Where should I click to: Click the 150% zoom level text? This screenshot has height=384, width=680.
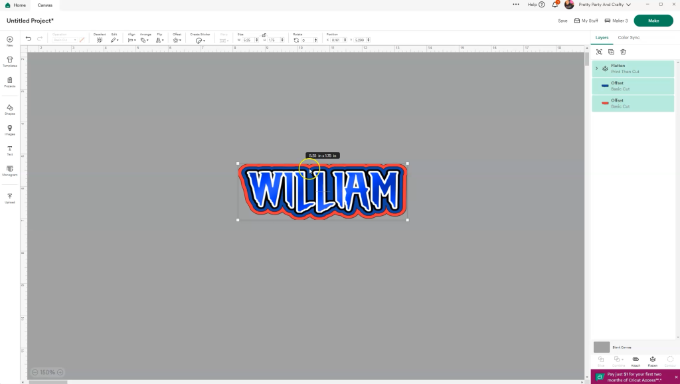(x=47, y=372)
